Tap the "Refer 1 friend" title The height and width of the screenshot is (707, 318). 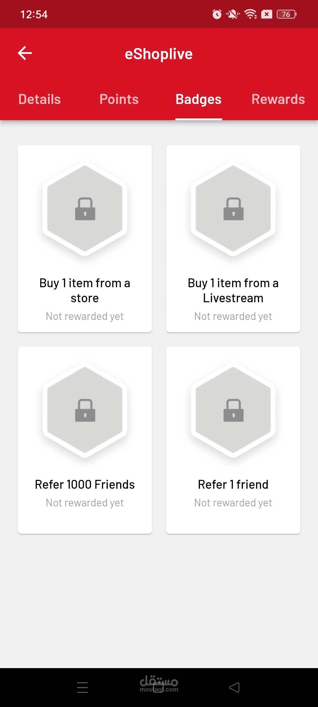click(x=233, y=485)
